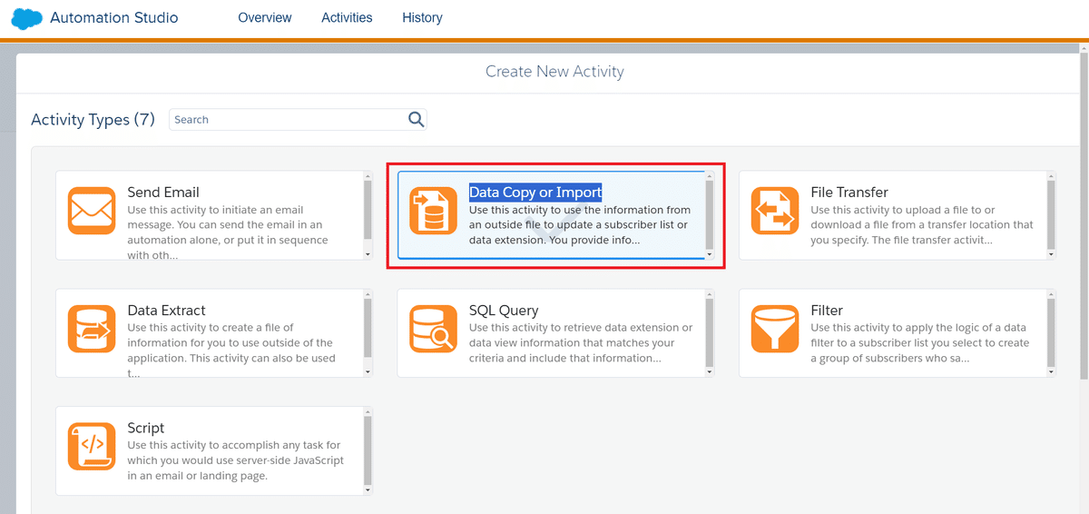Select the SQL Query magnifier database icon

coord(433,329)
